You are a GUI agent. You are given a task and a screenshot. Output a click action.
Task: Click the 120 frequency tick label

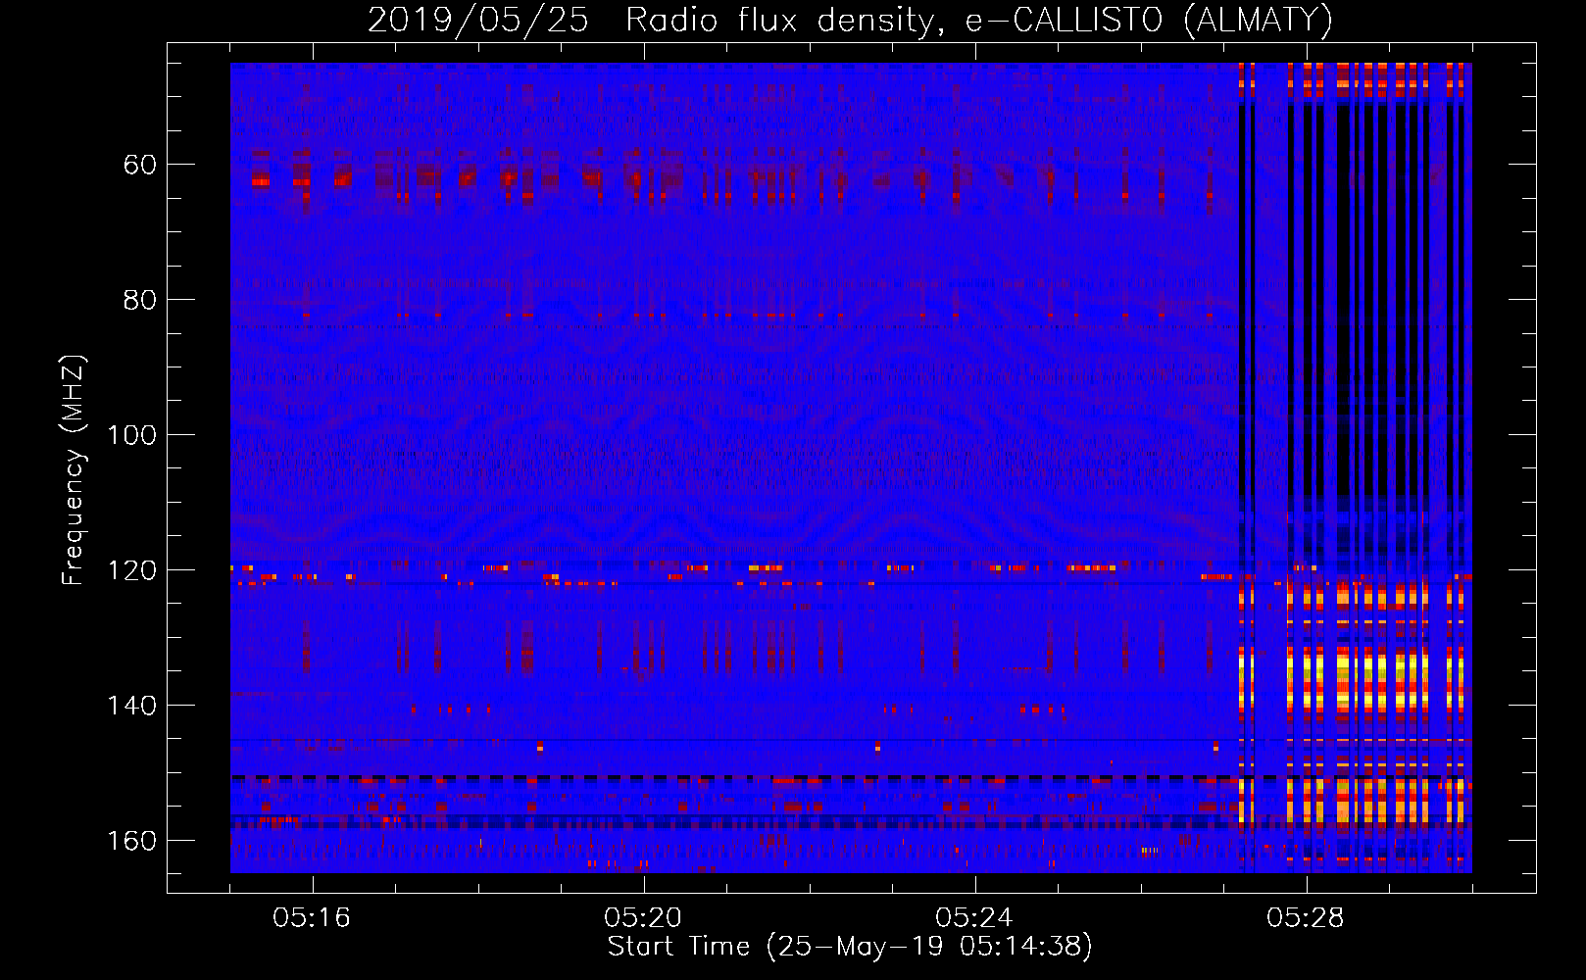(131, 570)
